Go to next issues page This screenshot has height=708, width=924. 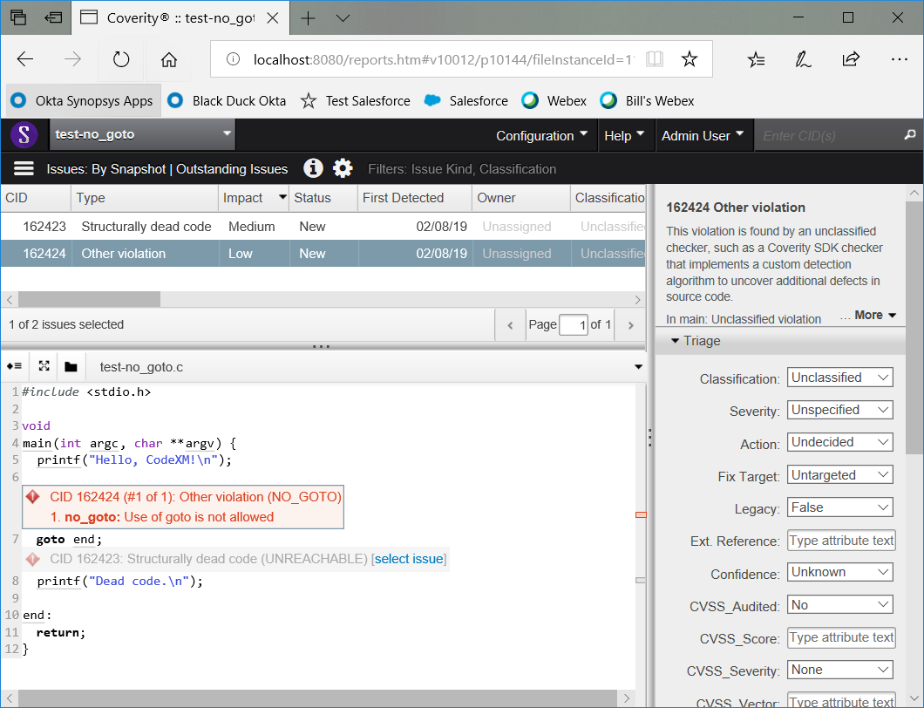point(630,325)
